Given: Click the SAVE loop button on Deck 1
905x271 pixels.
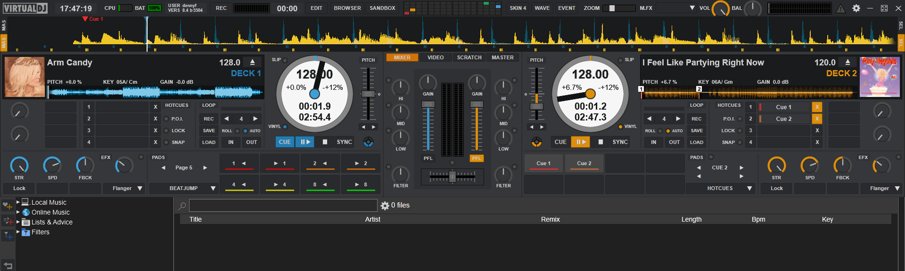Looking at the screenshot, I should click(209, 130).
